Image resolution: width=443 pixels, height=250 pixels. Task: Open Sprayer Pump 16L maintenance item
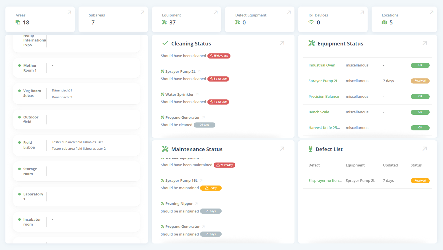click(x=181, y=181)
